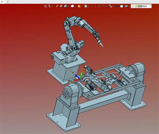The image size is (159, 134).
Task: Expand the dropdown arrow beside the green figure icon
Action: click(53, 6)
